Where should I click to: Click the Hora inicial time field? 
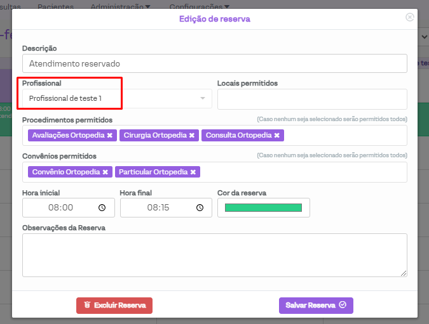(x=60, y=208)
